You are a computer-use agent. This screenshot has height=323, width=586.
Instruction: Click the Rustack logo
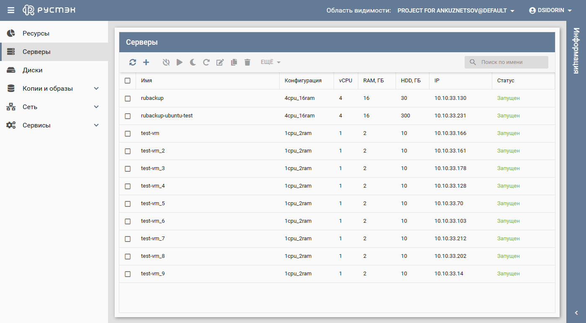[49, 10]
